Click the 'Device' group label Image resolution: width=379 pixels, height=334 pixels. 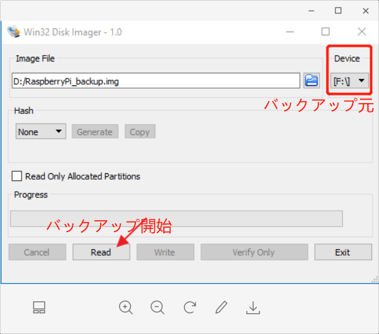pyautogui.click(x=347, y=58)
